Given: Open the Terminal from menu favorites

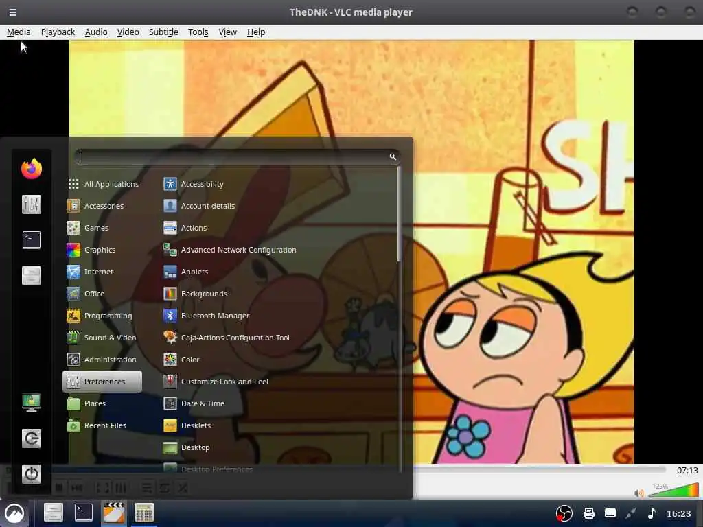Looking at the screenshot, I should pos(32,239).
